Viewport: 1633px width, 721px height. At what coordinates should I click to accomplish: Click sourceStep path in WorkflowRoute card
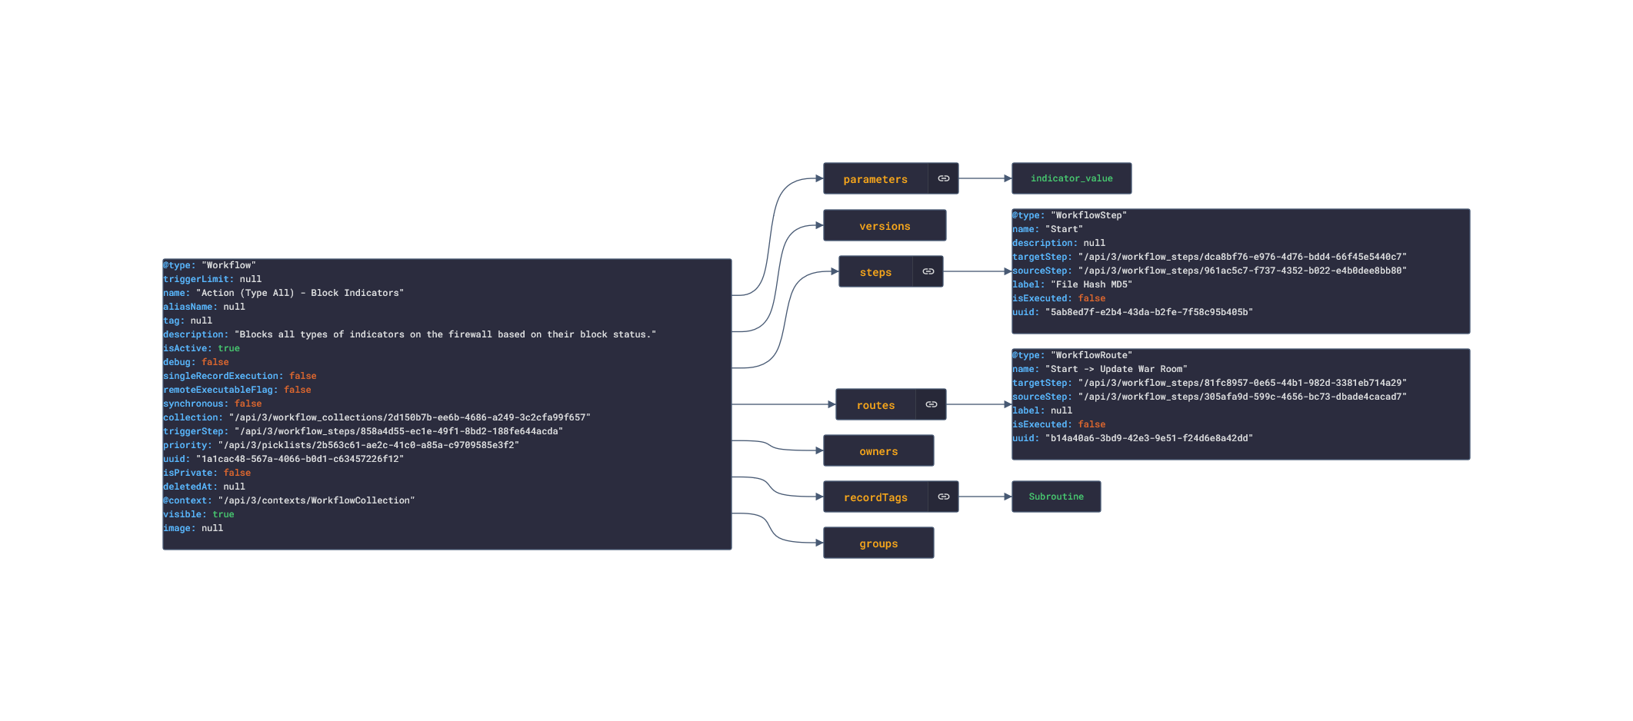pos(1242,397)
